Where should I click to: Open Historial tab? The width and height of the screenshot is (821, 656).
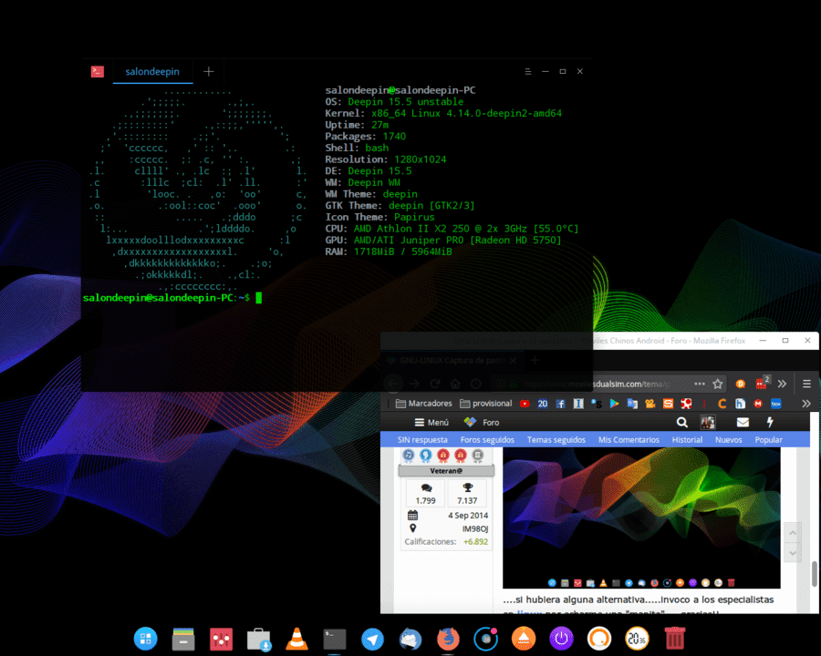687,440
